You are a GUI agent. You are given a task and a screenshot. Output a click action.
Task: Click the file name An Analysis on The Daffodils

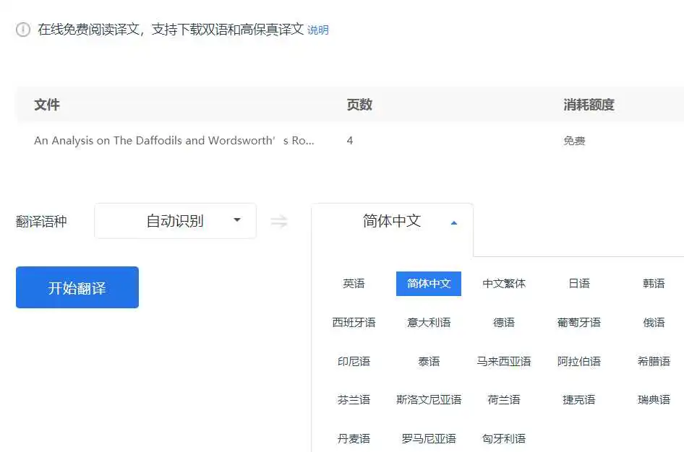[x=174, y=141]
